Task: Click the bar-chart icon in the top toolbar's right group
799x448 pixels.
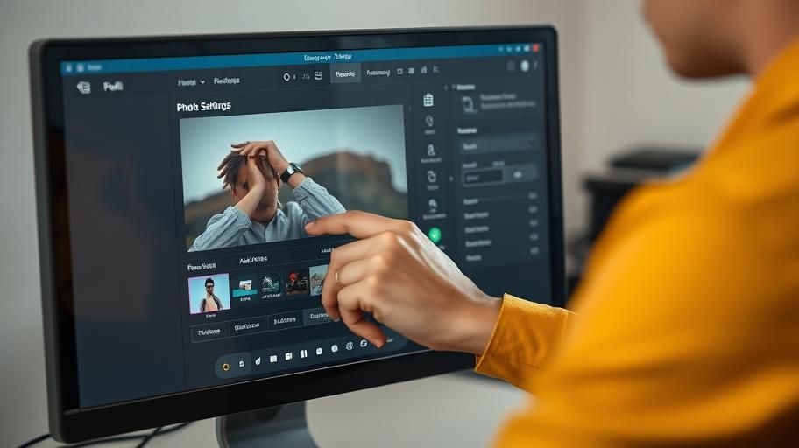Action: click(423, 70)
